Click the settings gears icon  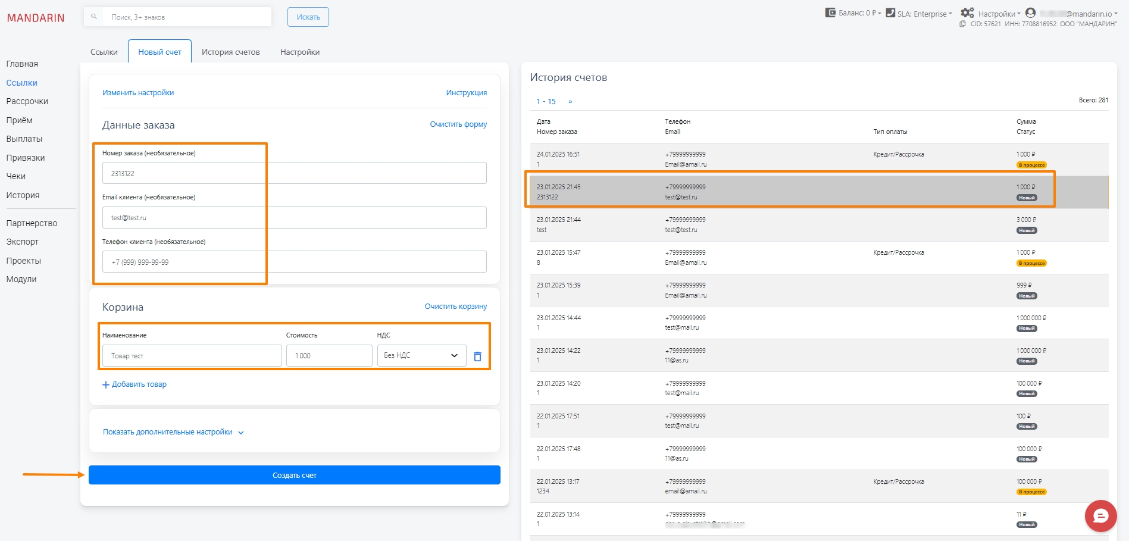967,13
